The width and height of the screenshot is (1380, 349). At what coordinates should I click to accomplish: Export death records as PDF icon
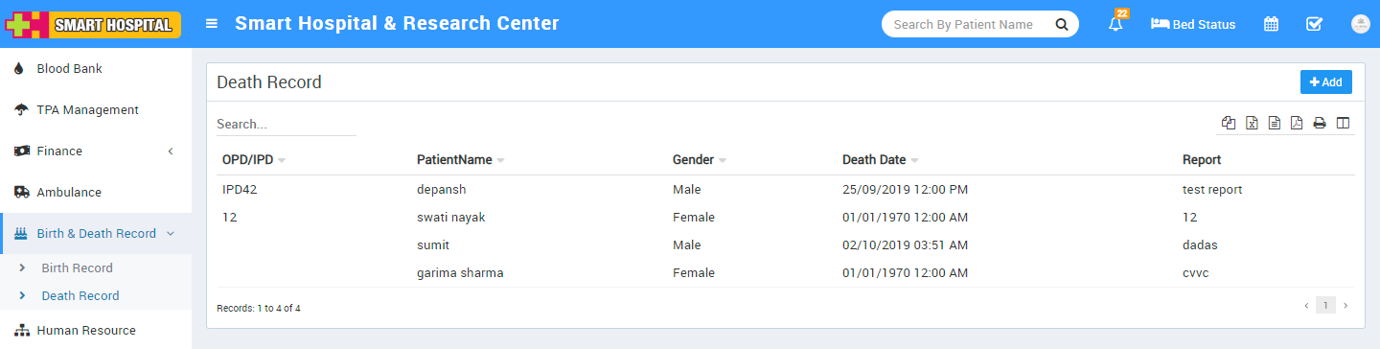1297,123
